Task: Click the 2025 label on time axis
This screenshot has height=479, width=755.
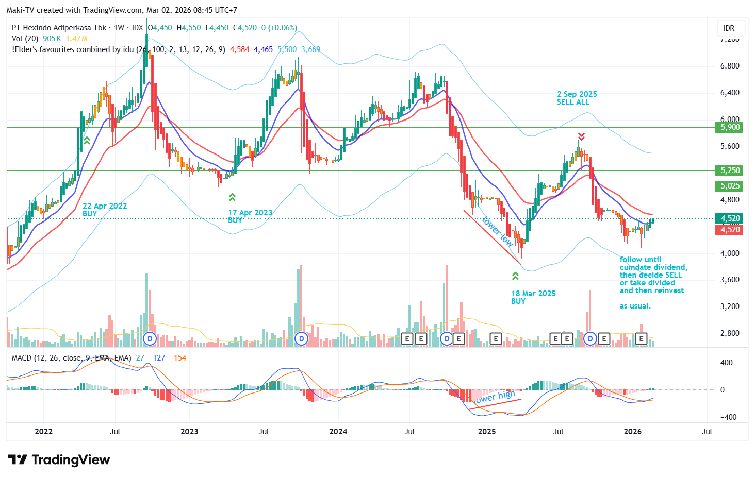Action: tap(487, 432)
